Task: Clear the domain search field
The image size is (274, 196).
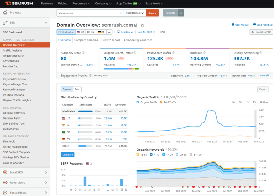Action: pos(120,13)
